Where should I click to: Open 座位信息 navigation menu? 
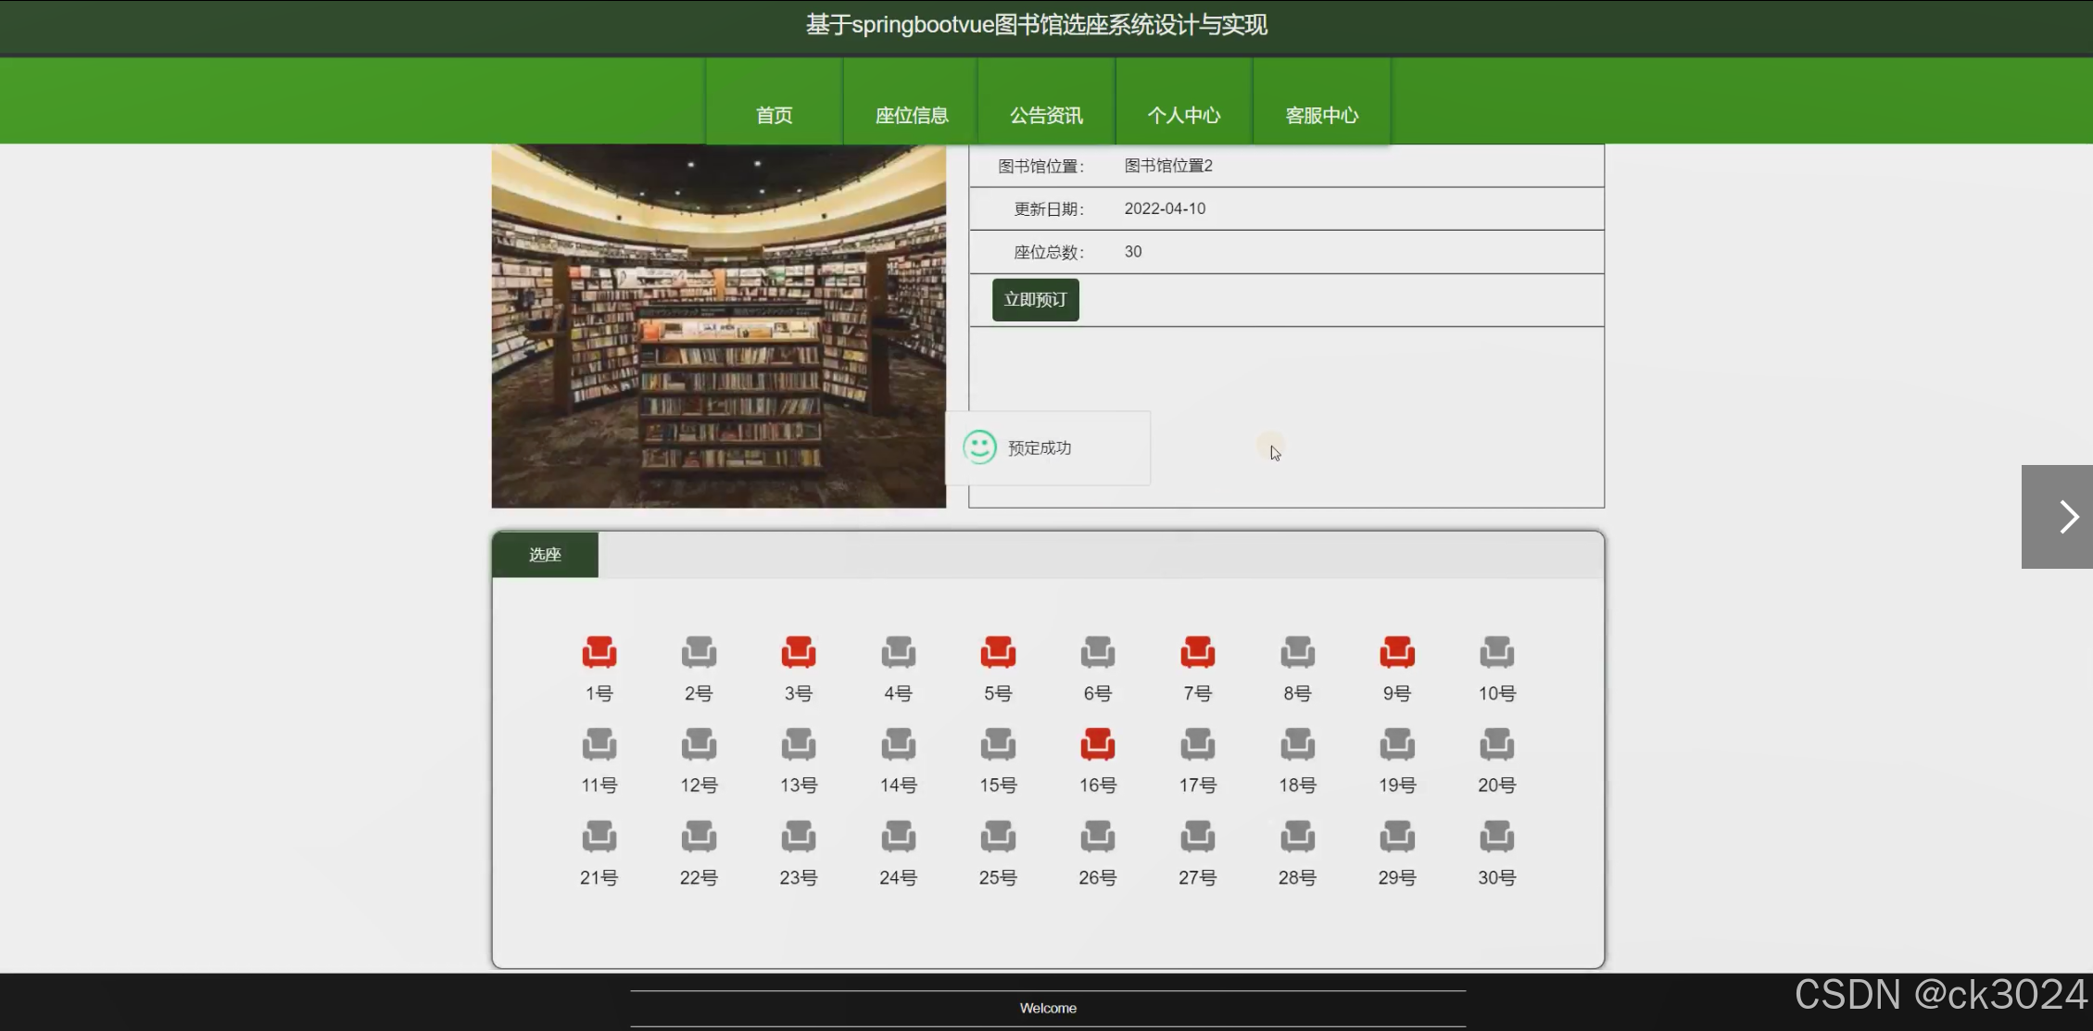tap(911, 115)
